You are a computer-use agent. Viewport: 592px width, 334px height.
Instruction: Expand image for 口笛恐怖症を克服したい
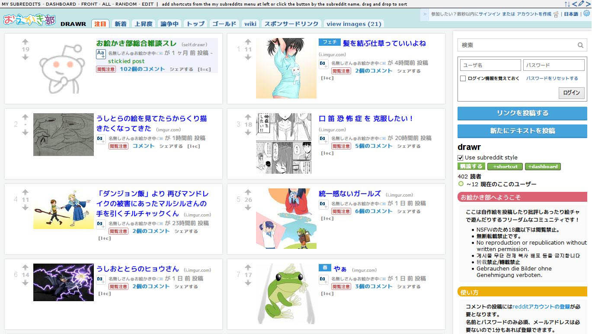click(x=323, y=139)
